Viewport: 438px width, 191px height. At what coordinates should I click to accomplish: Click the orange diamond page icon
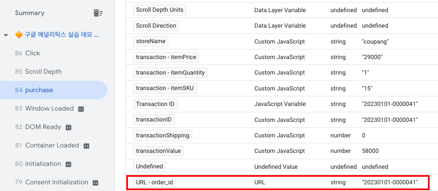pos(18,35)
